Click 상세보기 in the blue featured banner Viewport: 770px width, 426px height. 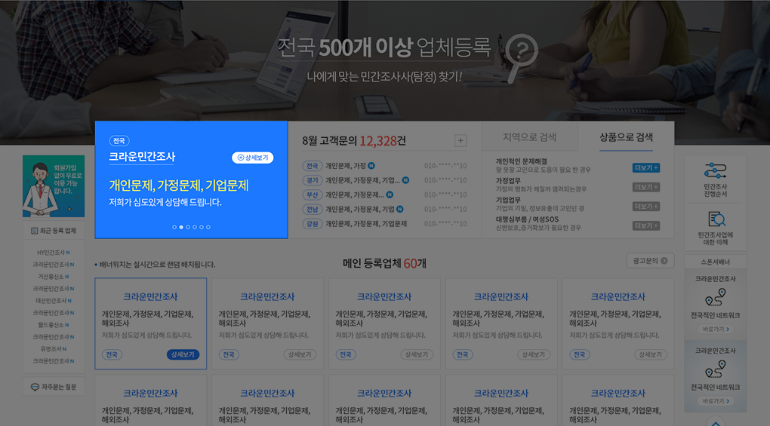tap(252, 158)
